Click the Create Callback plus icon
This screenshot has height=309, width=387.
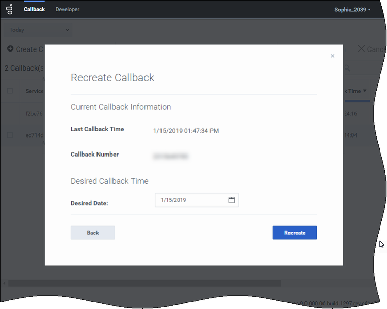coord(10,49)
